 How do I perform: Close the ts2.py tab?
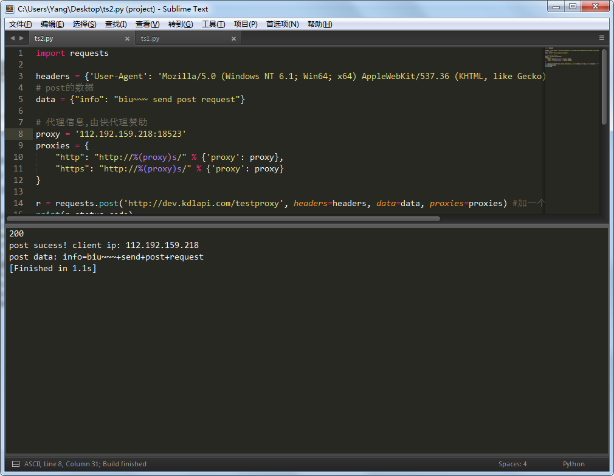[127, 38]
